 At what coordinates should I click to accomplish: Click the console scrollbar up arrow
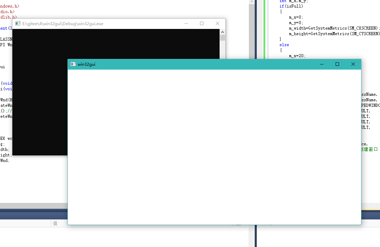[222, 32]
